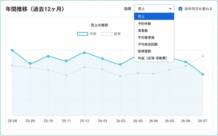Image resolution: width=218 pixels, height=136 pixels.
Task: Pick 平均来店回数 from the dropdown options
Action: (154, 44)
